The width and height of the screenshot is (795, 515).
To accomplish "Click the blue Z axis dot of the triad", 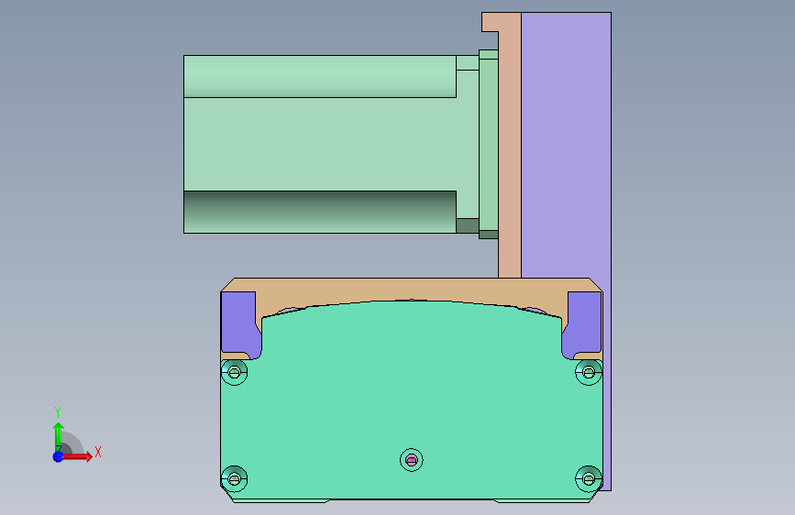I will (x=59, y=456).
